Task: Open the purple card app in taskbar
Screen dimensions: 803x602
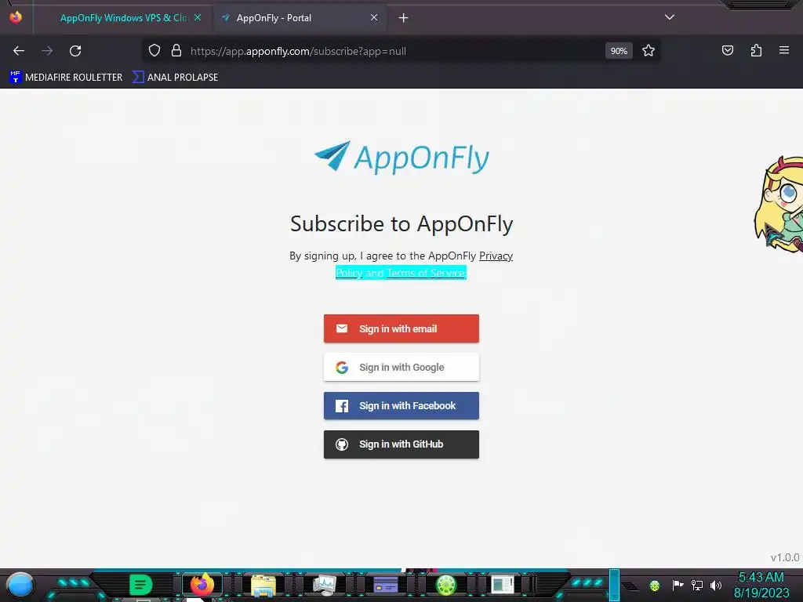Action: pyautogui.click(x=386, y=585)
